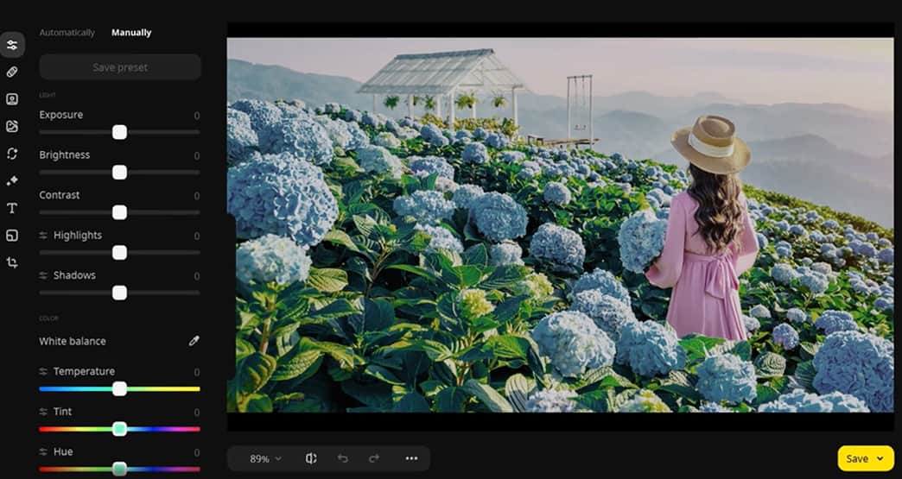Click the Hue advanced settings icon

point(43,452)
